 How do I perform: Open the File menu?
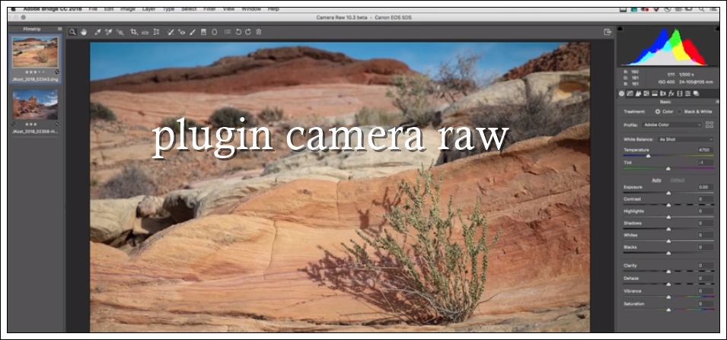pos(93,9)
